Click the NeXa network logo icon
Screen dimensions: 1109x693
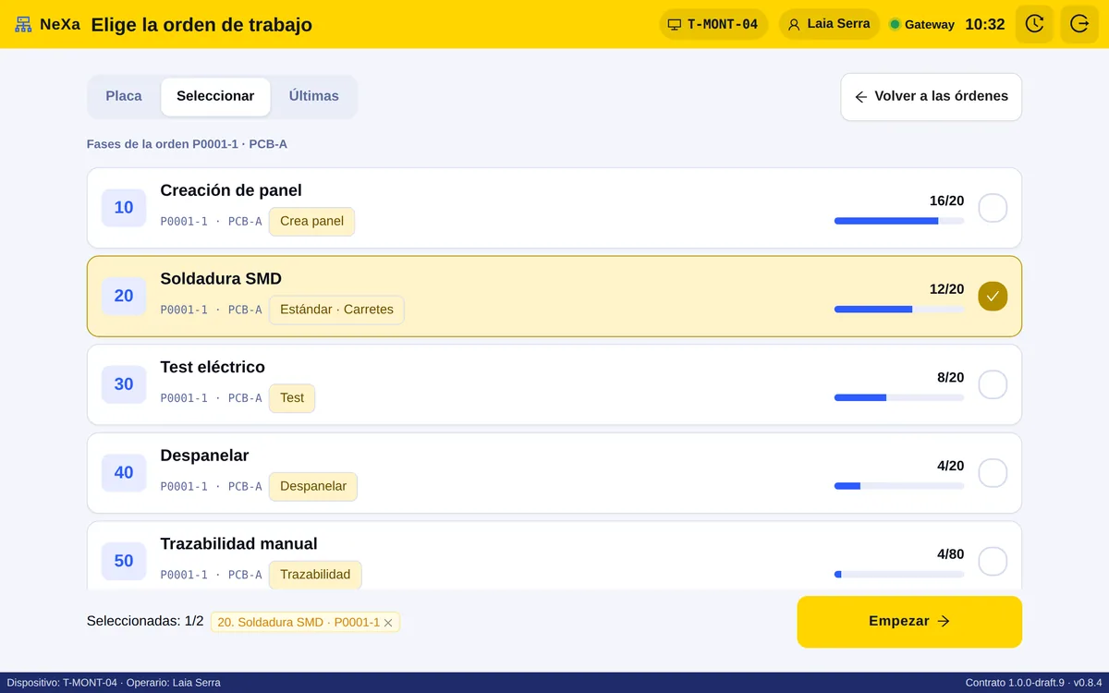pyautogui.click(x=24, y=25)
